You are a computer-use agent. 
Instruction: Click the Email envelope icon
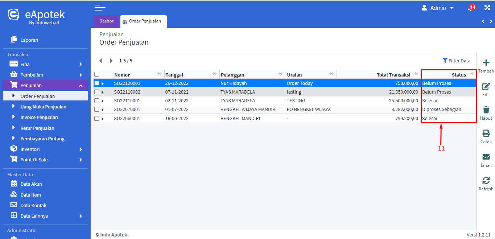[486, 157]
